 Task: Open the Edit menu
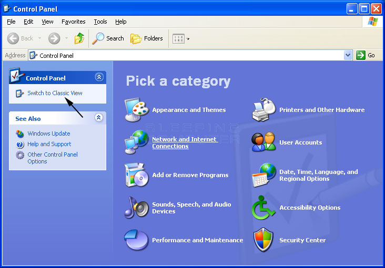tap(28, 22)
